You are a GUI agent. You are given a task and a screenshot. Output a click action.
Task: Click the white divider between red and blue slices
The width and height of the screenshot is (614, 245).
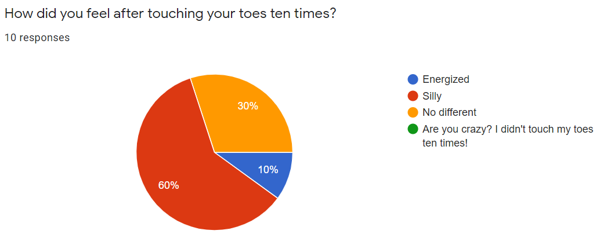click(246, 175)
